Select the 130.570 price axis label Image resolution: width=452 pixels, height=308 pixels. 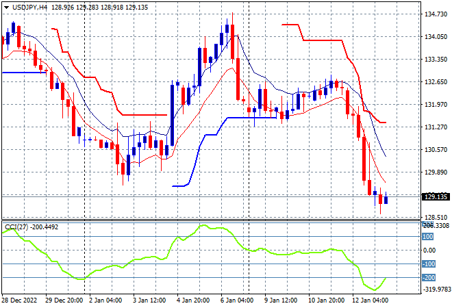(x=436, y=149)
